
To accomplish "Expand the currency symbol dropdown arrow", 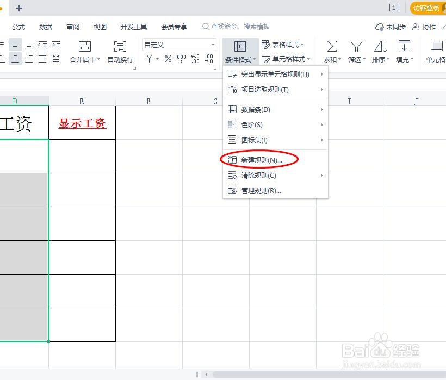I will 157,59.
